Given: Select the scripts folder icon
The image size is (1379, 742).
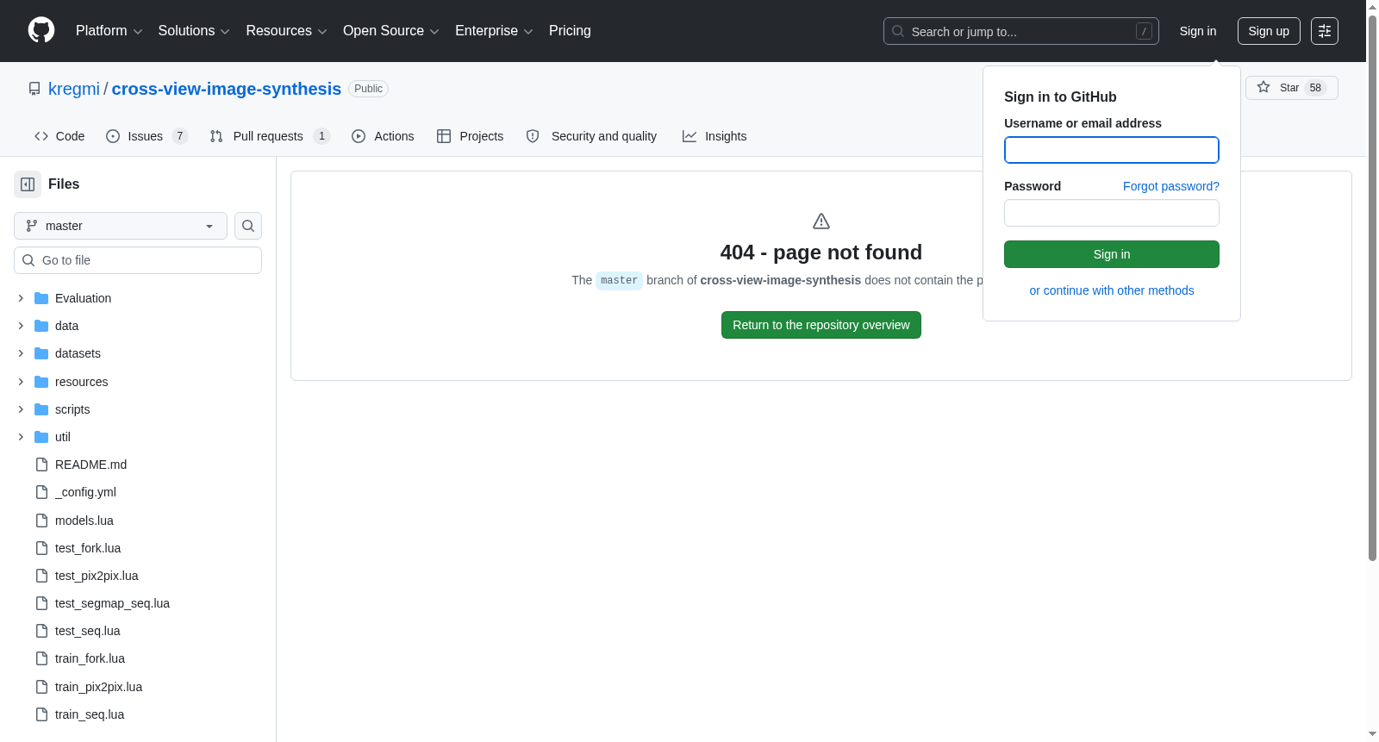Looking at the screenshot, I should pos(41,409).
